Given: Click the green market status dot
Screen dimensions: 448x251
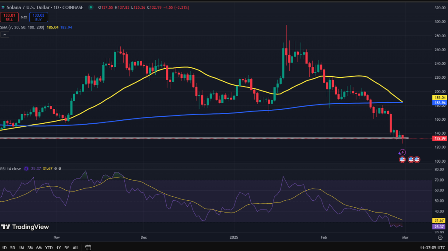Looking at the screenshot, I should 91,7.
